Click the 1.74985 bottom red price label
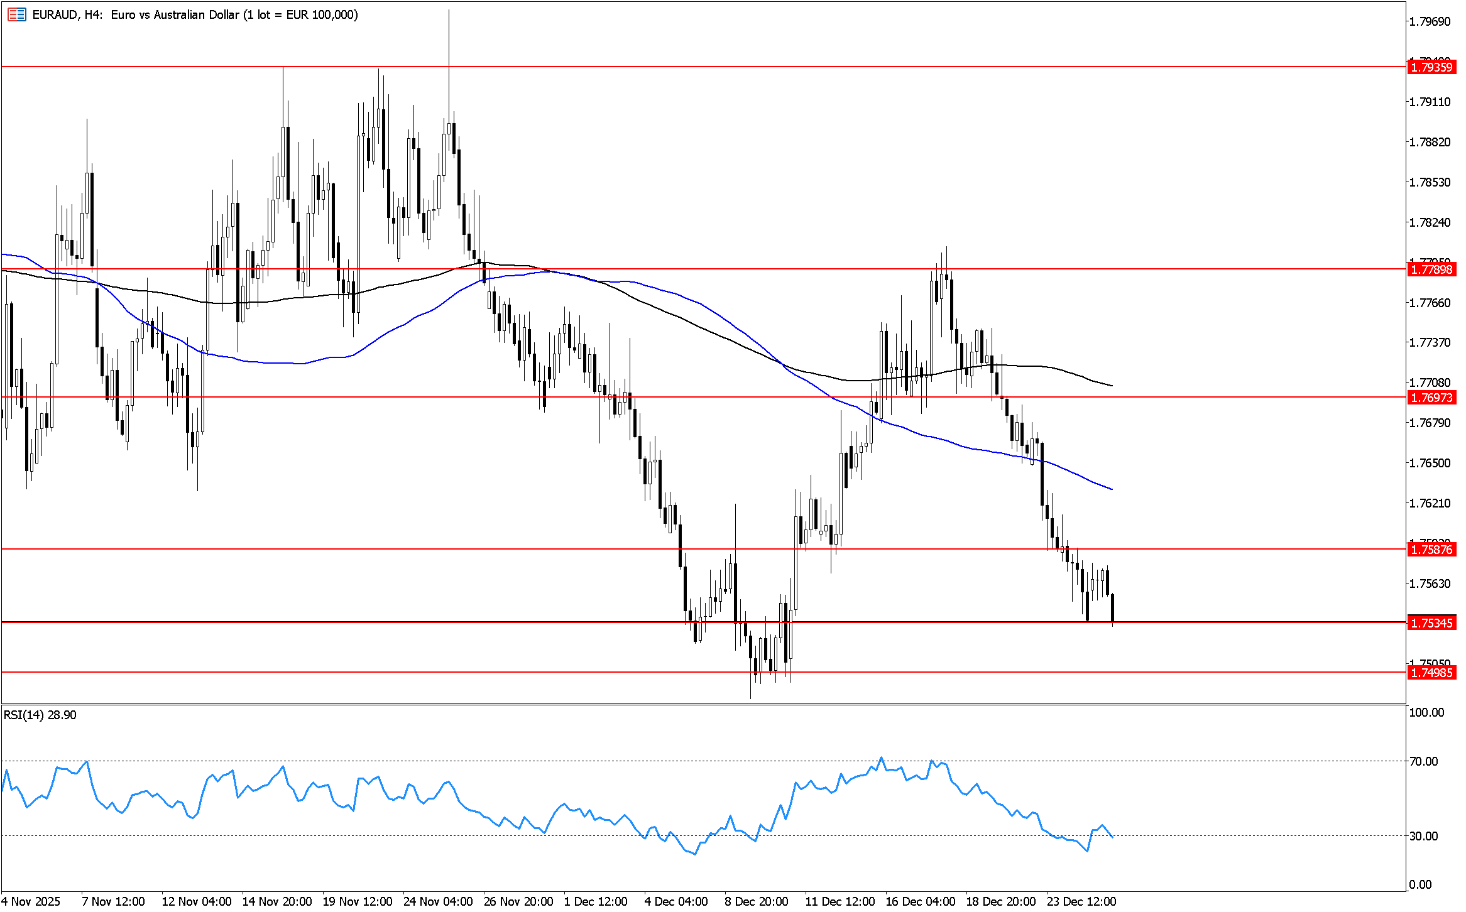The image size is (1466, 912). pyautogui.click(x=1431, y=673)
